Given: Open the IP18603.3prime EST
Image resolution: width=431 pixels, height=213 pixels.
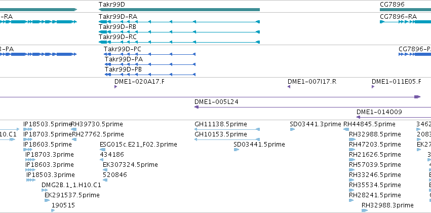Looking at the screenshot, I should pyautogui.click(x=30, y=170).
